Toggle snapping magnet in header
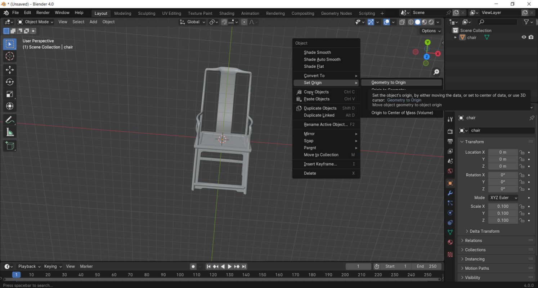Screen dimensions: 538x288 pyautogui.click(x=224, y=22)
